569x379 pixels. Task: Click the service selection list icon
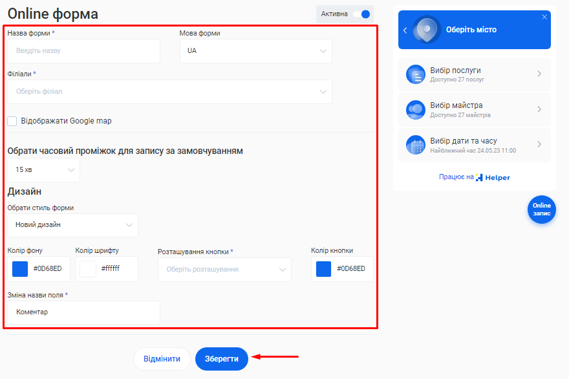[415, 74]
